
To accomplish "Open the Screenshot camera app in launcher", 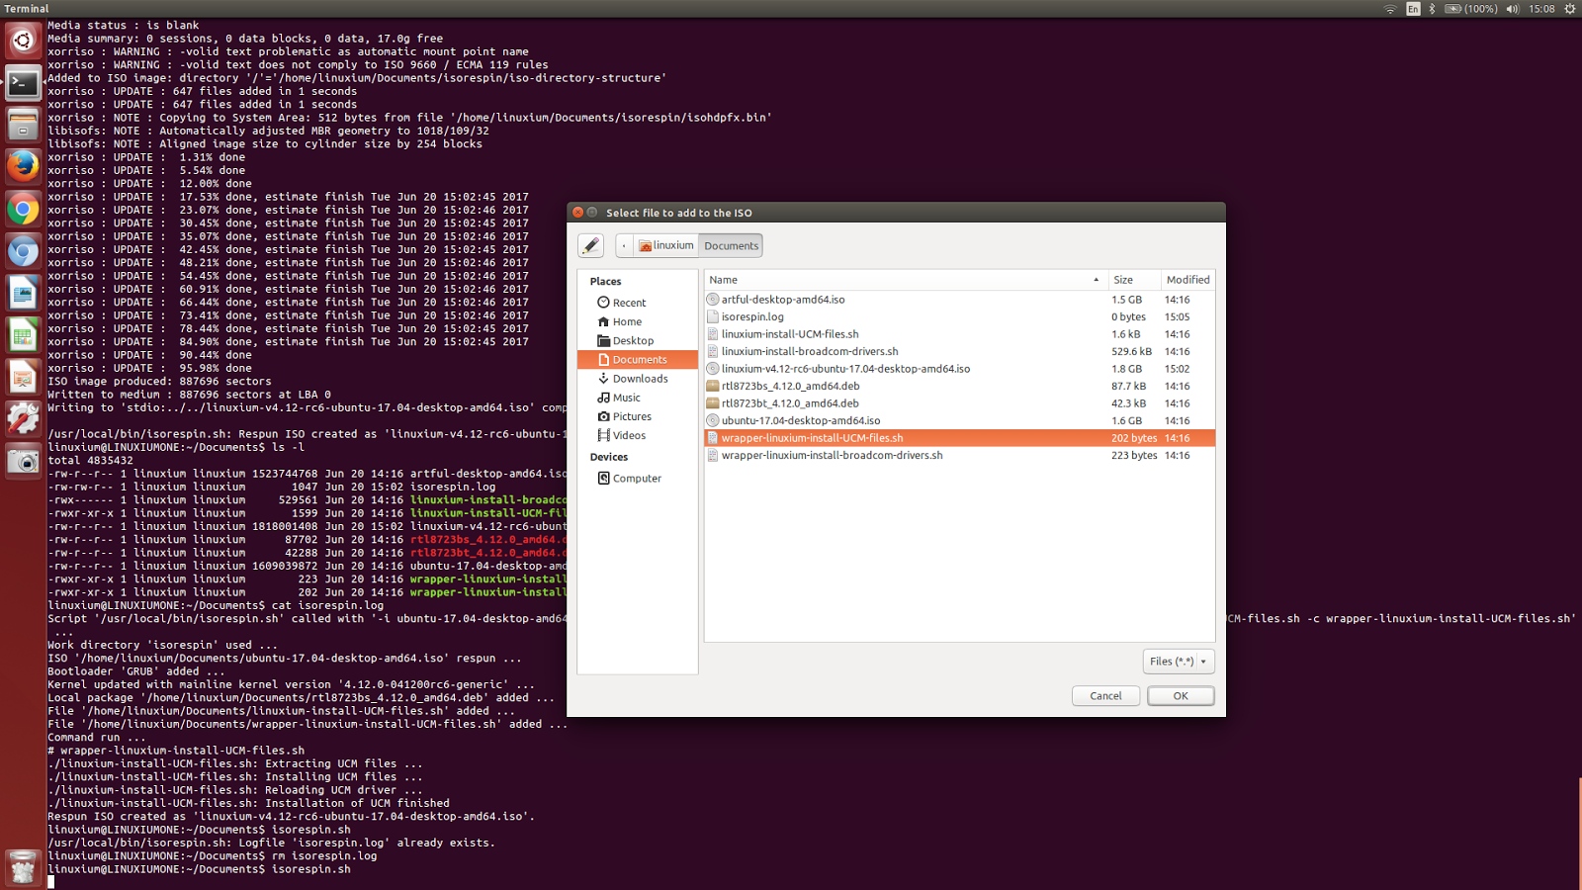I will pos(23,461).
